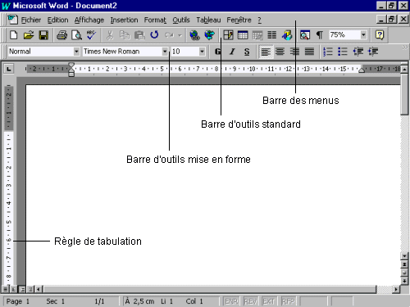Insert a table using the table icon
Viewport: 410px width, 307px height.
click(243, 35)
